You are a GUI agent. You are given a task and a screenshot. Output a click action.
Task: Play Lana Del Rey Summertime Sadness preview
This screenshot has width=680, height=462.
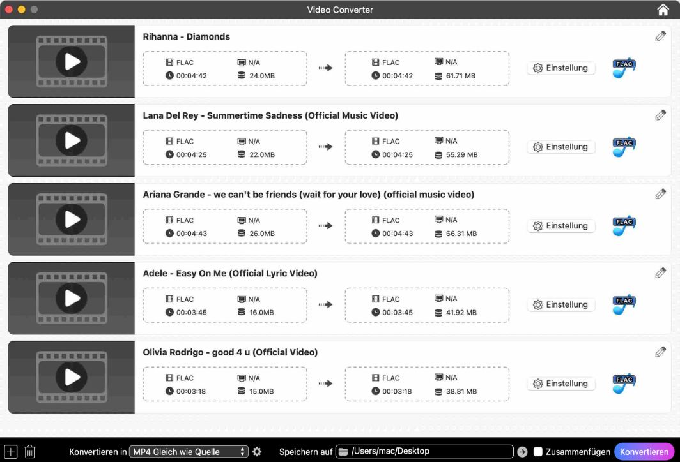pos(71,140)
